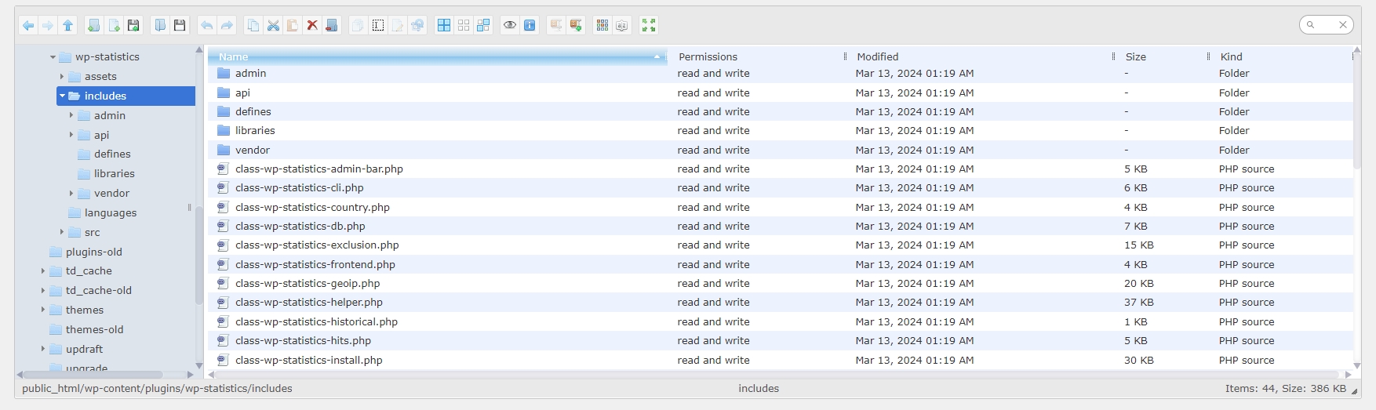Screen dimensions: 1376x410
Task: Create a new file from the toolbar
Action: [114, 26]
